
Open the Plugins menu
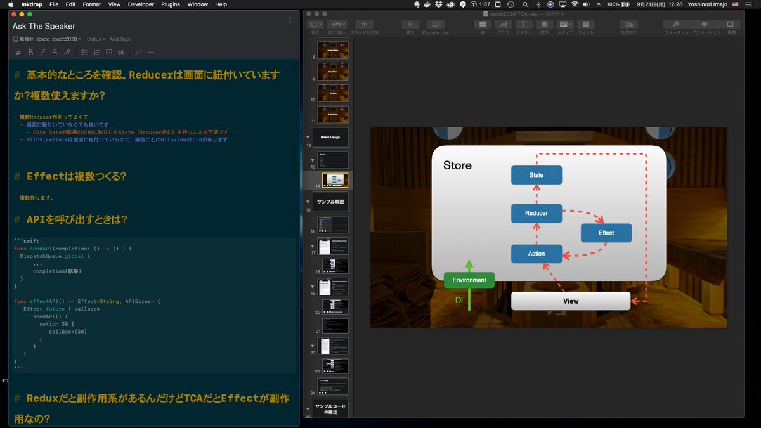click(171, 4)
